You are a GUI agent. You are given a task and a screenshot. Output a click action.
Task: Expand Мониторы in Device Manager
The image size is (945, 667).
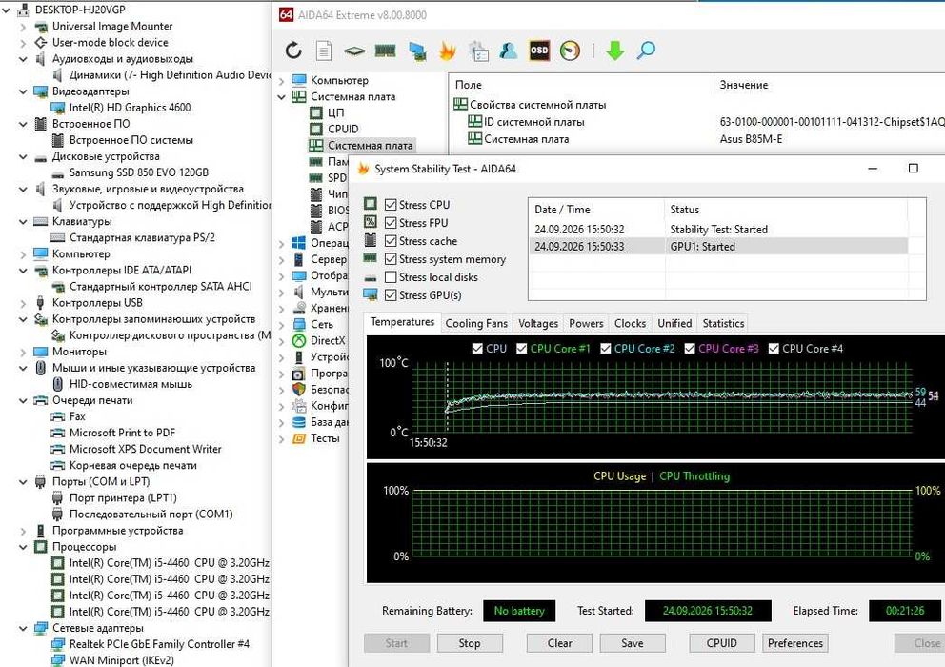23,352
